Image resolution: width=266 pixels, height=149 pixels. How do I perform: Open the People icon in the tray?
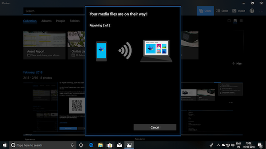click(212, 145)
